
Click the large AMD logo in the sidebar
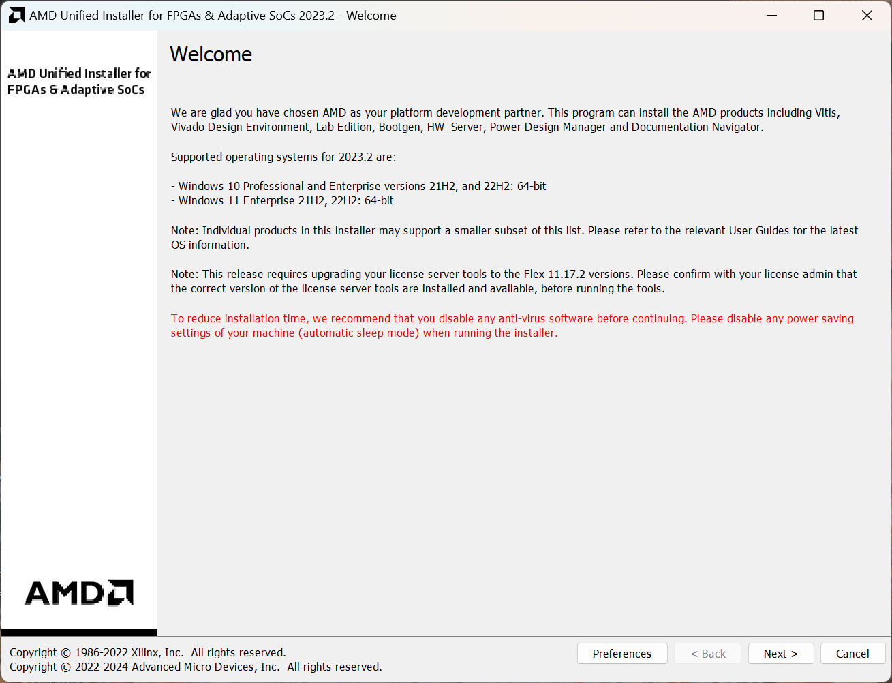79,592
